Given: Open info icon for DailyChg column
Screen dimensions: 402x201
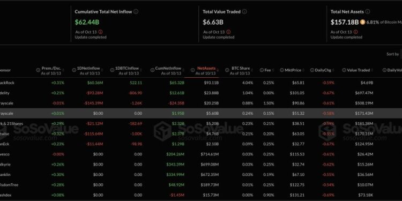Looking at the screenshot, I should pyautogui.click(x=312, y=70).
